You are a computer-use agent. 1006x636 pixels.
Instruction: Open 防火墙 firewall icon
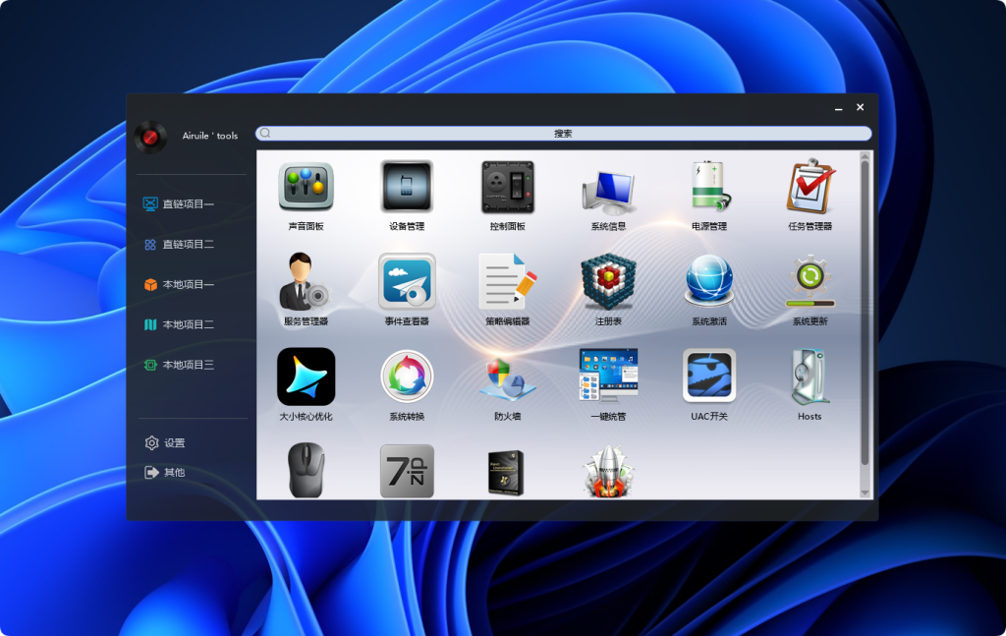508,378
